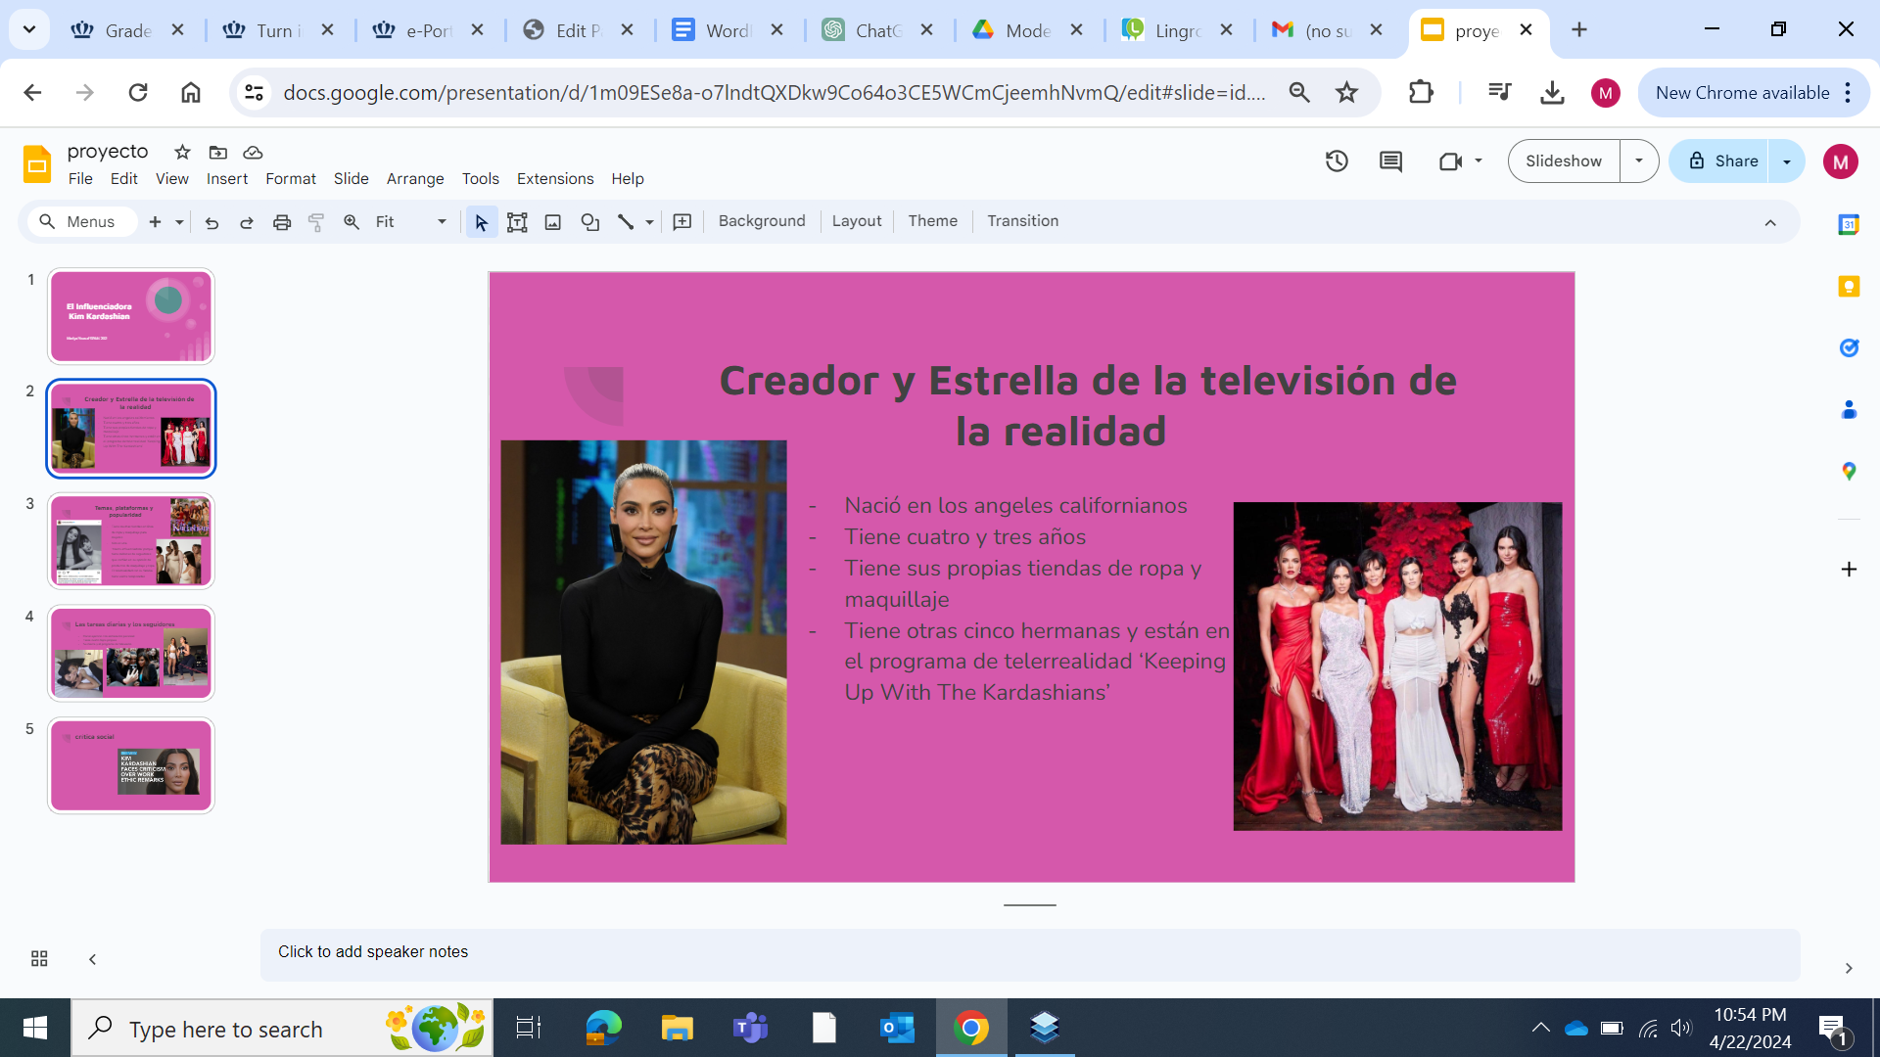Choose the select cursor tool
The width and height of the screenshot is (1880, 1057).
(x=481, y=222)
